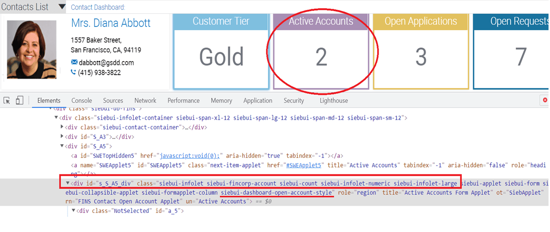Click the red error indicator icon
Viewport: 550px width, 232px height.
pyautogui.click(x=546, y=101)
